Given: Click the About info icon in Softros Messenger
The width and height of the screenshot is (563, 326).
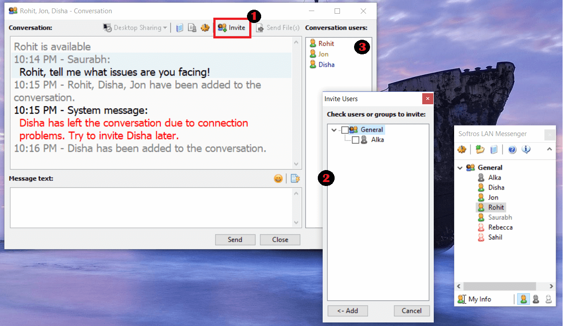Looking at the screenshot, I should tap(526, 150).
